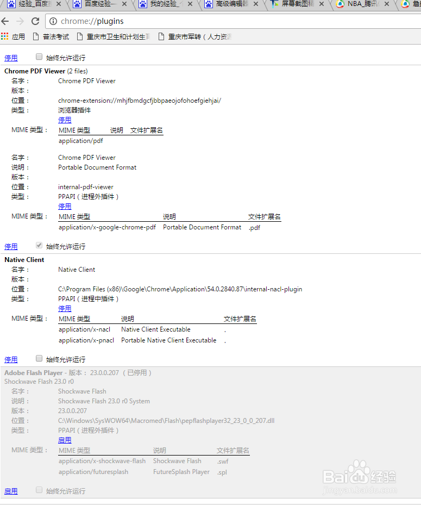The width and height of the screenshot is (421, 505).
Task: Go back with the browser back arrow
Action: click(x=5, y=21)
